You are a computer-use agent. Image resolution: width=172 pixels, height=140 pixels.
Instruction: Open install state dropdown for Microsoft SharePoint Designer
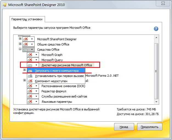(x=29, y=39)
